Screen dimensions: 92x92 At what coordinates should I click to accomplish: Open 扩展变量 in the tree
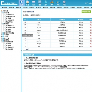click(9, 18)
